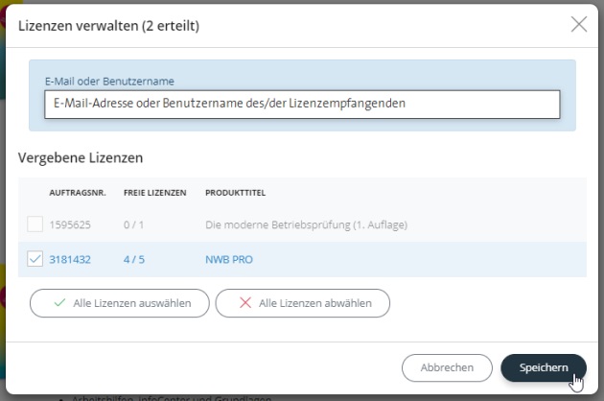Toggle the checkbox for order 3181432

(35, 258)
